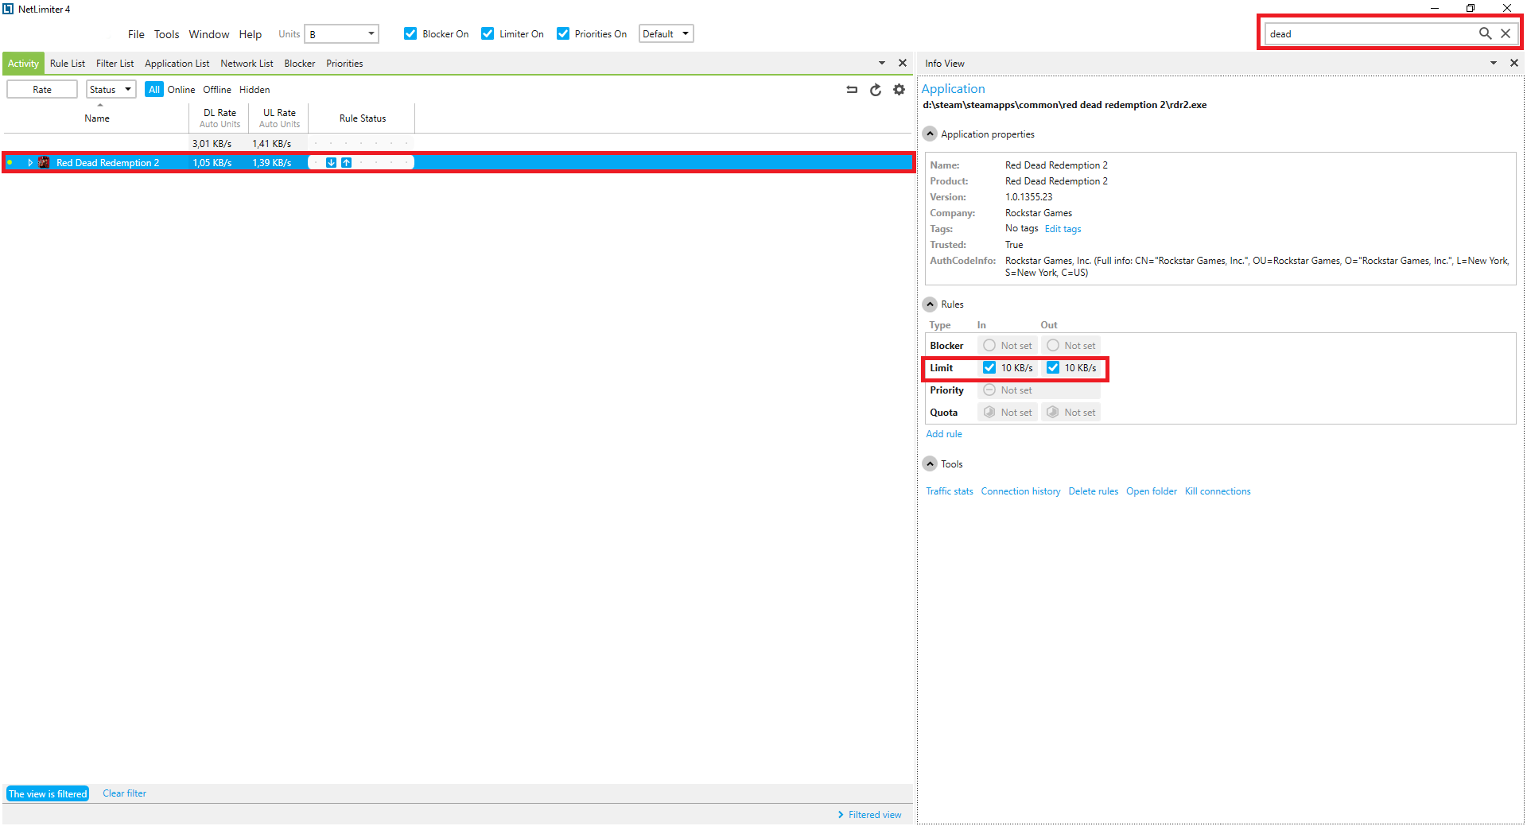Expand the Red Dead Redemption 2 row
Screen dimensions: 1527x826
click(x=30, y=163)
